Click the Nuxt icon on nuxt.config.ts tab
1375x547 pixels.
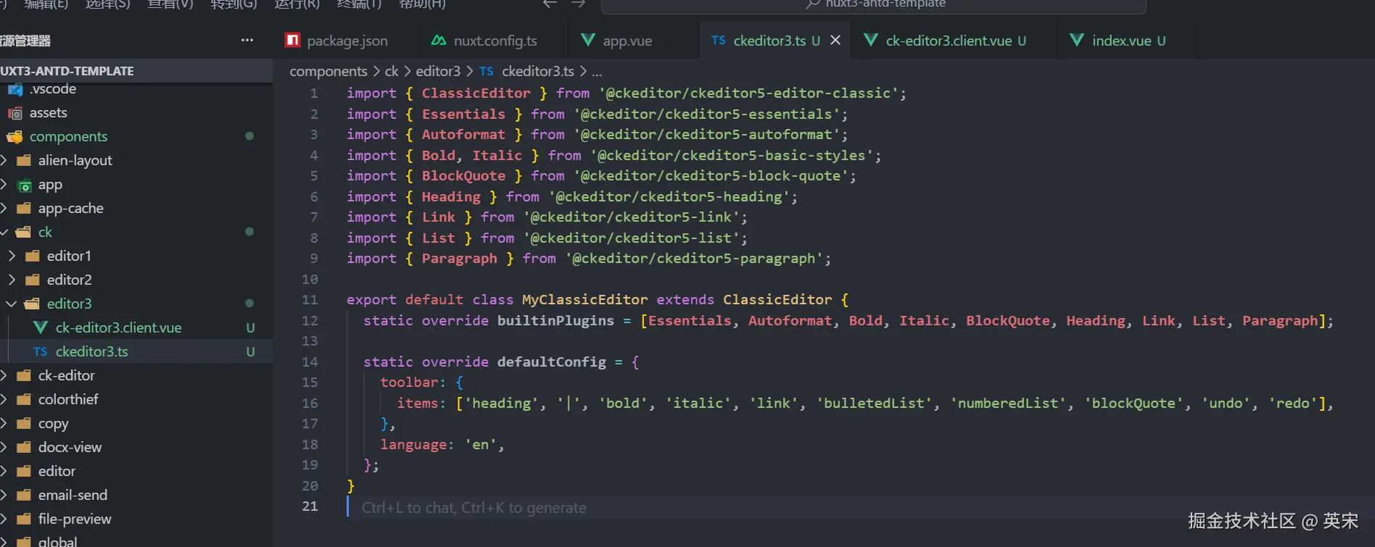pos(438,40)
